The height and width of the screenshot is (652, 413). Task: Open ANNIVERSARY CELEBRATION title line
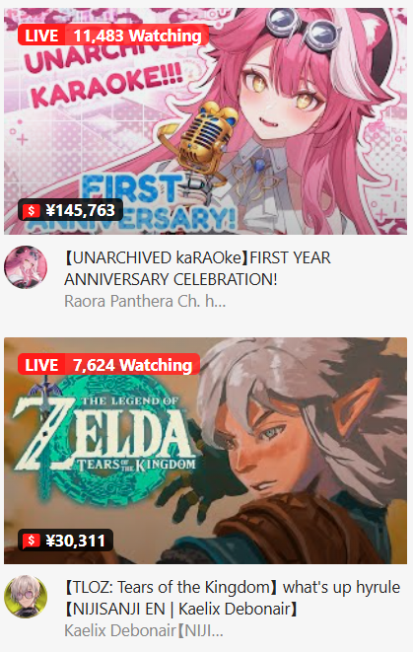point(171,279)
